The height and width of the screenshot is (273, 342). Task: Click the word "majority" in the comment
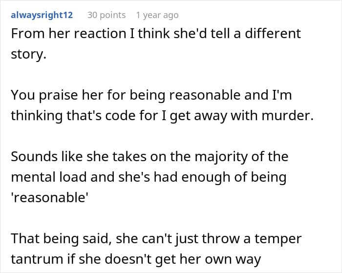213,157
